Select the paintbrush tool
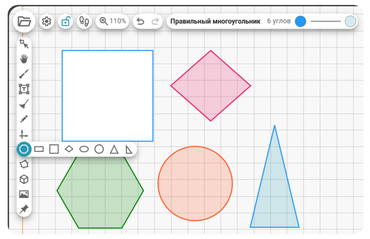The image size is (370, 239). 24,74
